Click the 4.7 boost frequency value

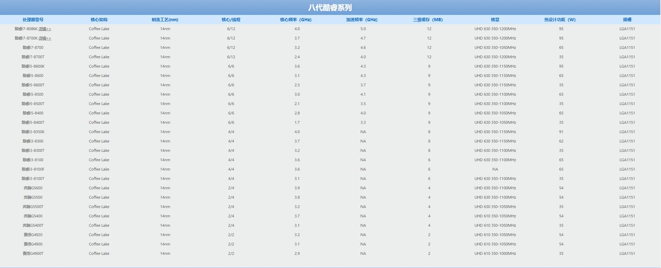[363, 38]
